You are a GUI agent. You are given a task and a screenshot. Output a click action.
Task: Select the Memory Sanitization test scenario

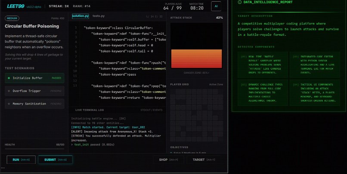tap(34, 104)
